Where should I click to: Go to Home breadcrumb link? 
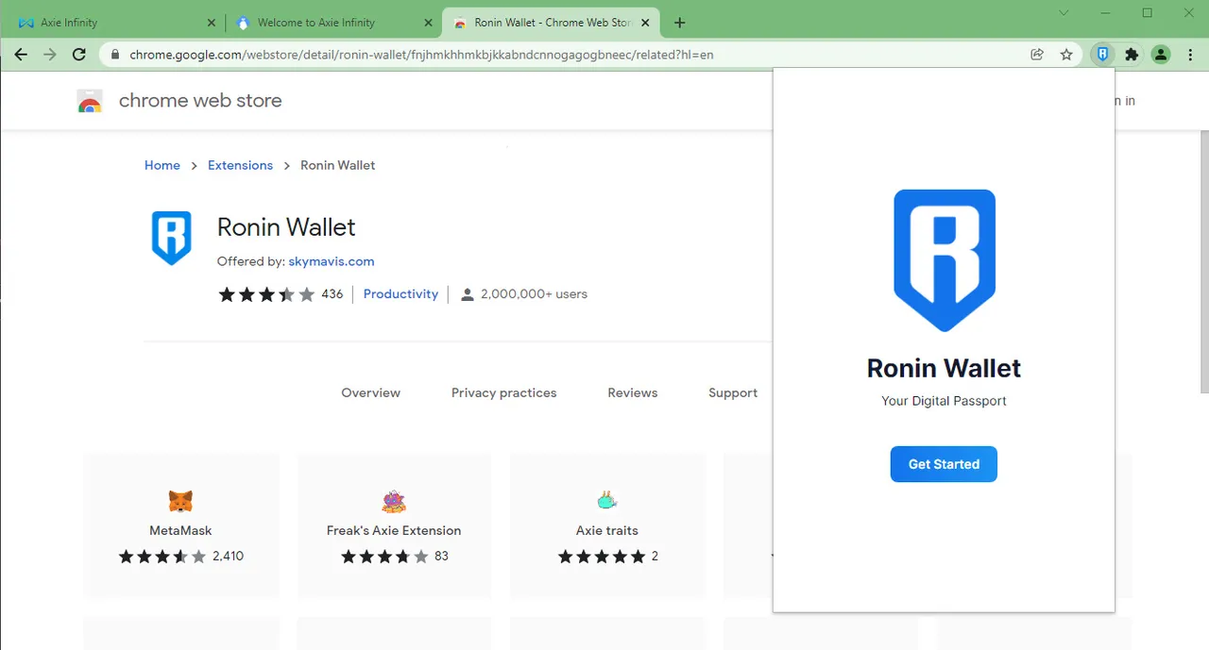point(162,165)
